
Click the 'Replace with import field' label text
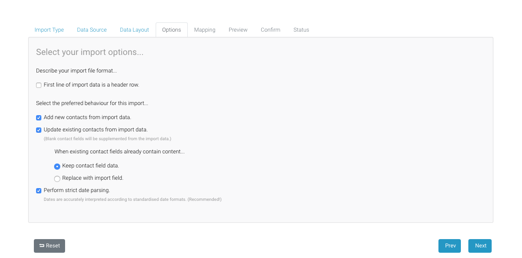[x=93, y=178]
